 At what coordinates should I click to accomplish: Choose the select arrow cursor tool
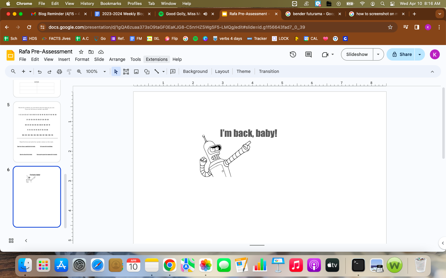[116, 71]
